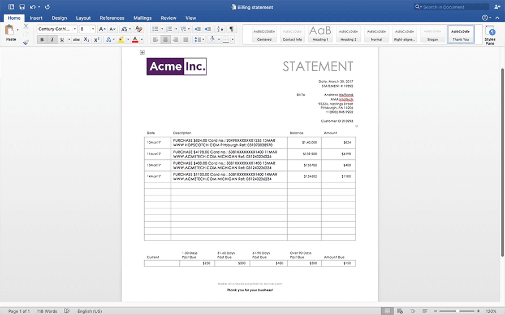Open the Review tab

[169, 18]
